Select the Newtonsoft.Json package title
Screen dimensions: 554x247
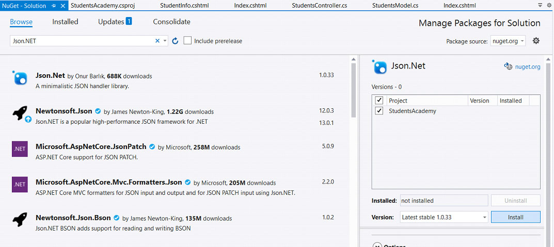64,111
